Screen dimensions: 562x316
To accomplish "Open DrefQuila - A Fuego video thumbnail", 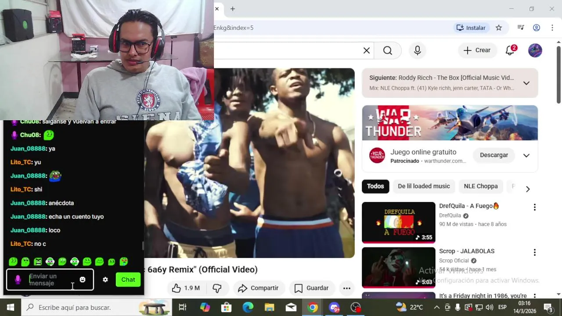I will (398, 222).
